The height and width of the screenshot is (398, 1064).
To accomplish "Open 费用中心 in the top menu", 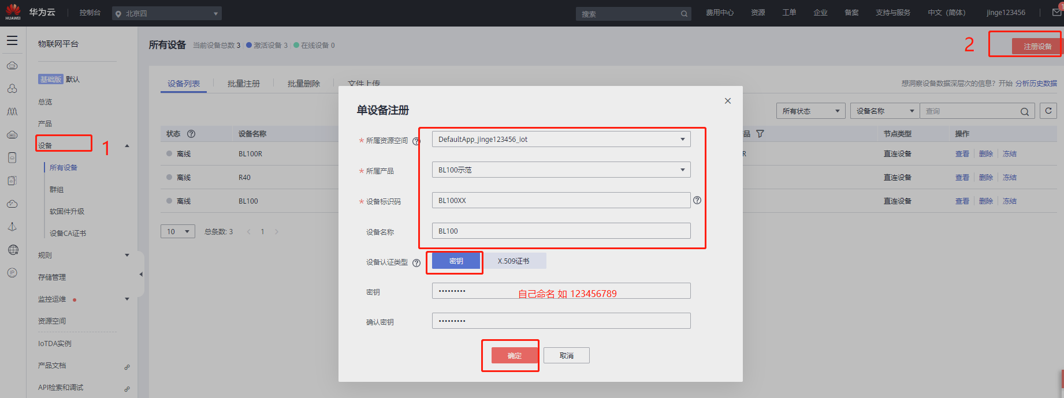I will coord(720,13).
